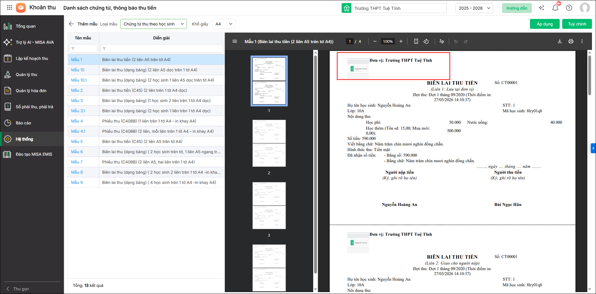Toggle the PDF sidebar menu icon
596x294 pixels.
point(235,41)
